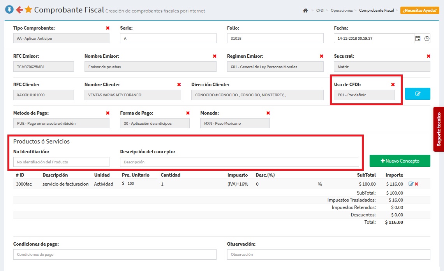Click the Nuevo Concepto button

400,161
